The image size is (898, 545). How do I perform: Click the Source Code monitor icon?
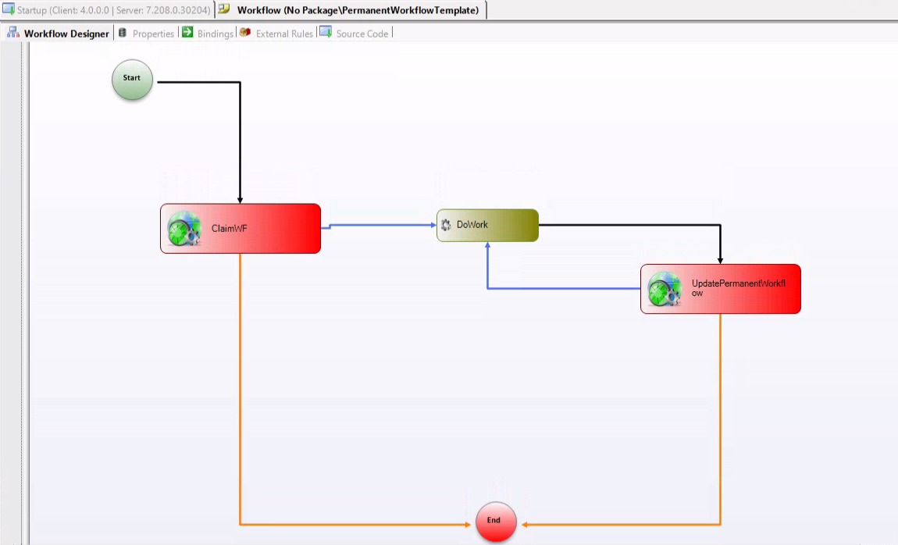coord(326,32)
